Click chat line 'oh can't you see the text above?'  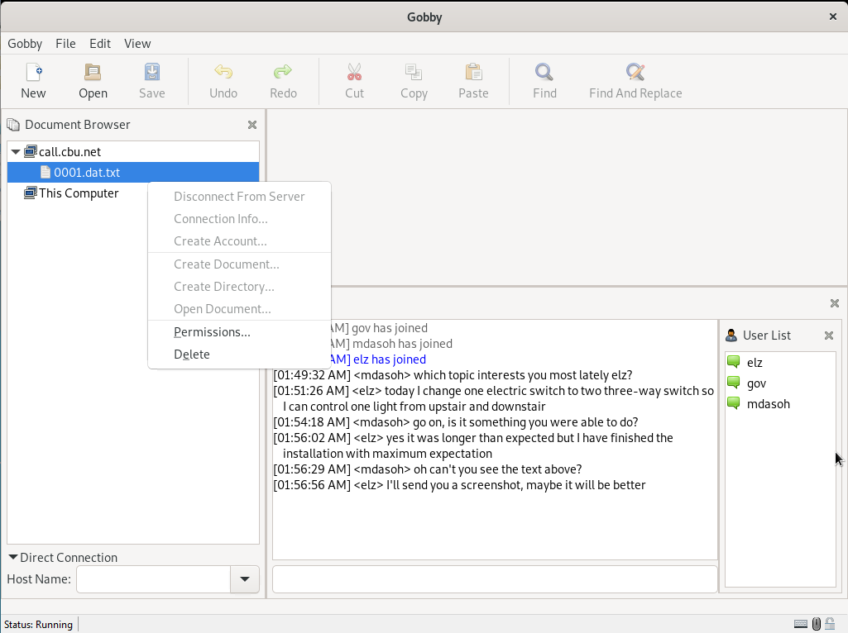(427, 469)
